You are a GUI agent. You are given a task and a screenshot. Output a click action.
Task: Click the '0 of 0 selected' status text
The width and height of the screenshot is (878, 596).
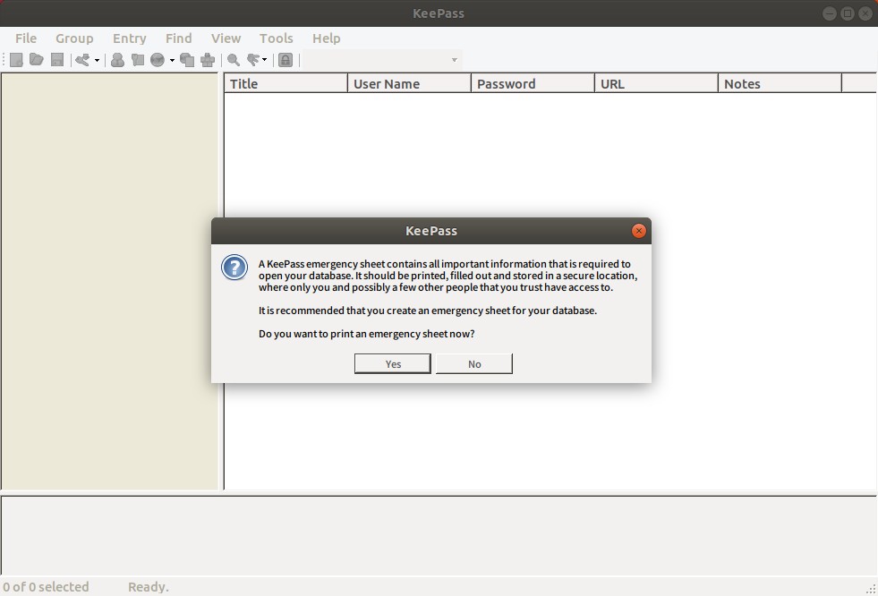(x=46, y=587)
